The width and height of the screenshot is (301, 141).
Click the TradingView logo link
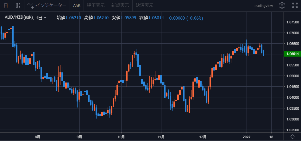pos(263,6)
